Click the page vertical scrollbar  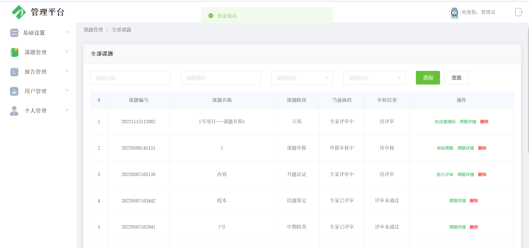click(528, 90)
